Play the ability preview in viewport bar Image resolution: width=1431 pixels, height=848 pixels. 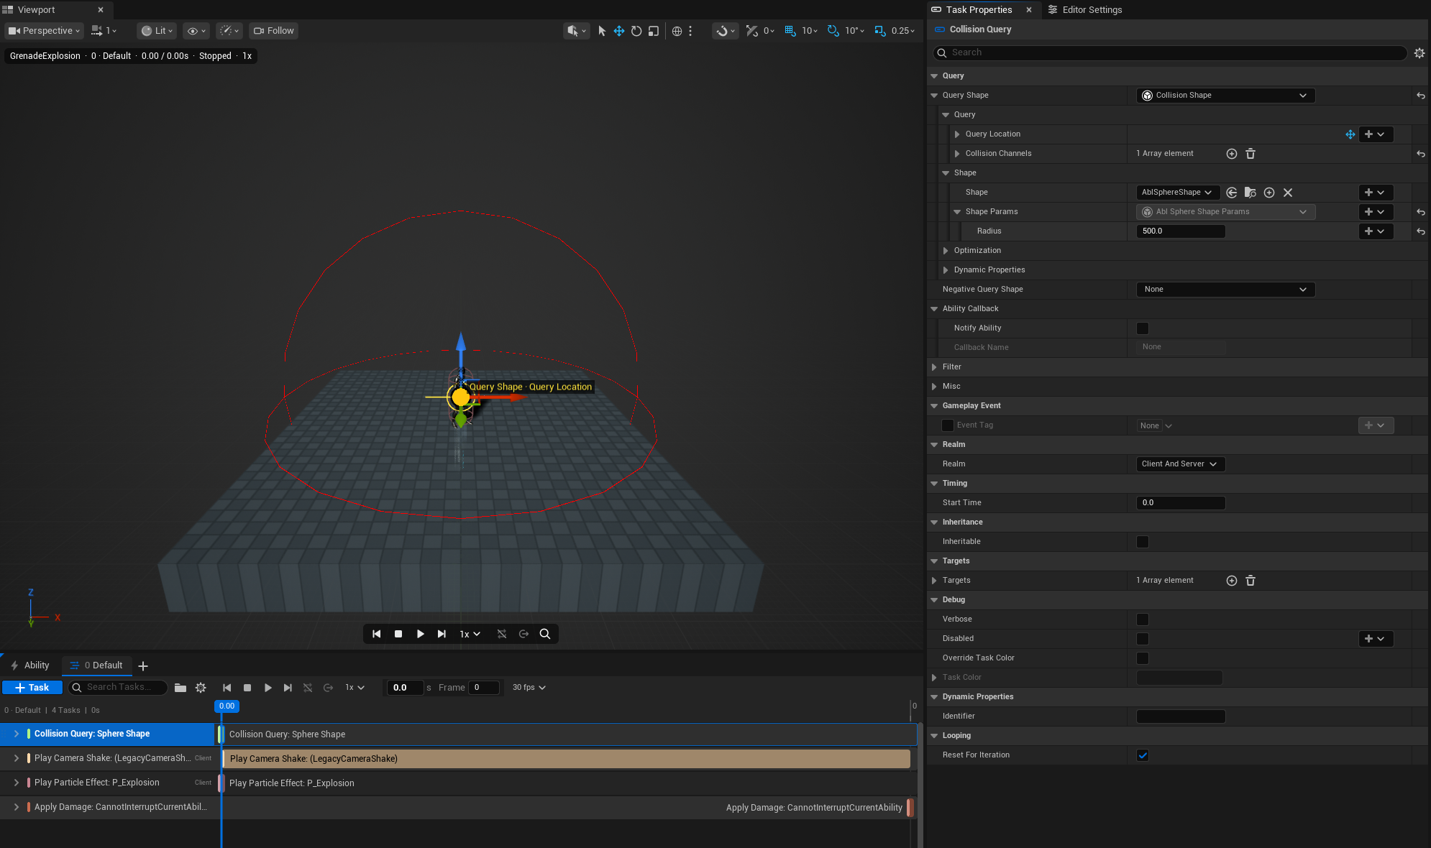(x=421, y=634)
